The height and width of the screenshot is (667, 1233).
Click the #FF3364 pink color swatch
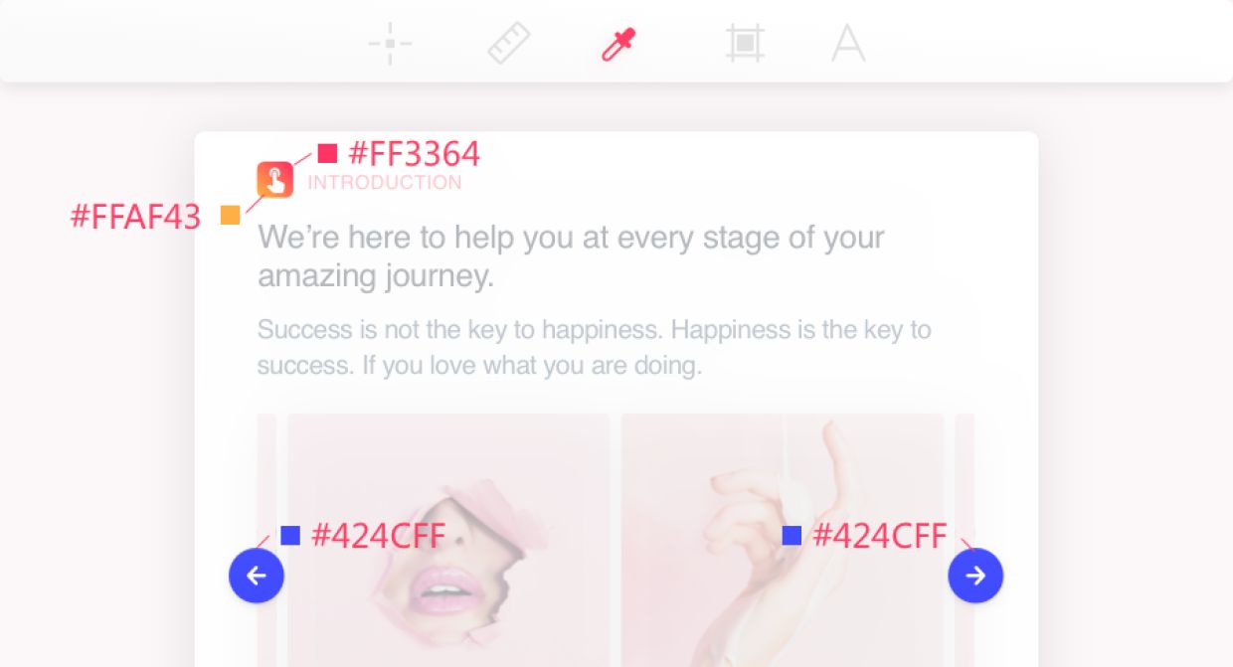[327, 153]
